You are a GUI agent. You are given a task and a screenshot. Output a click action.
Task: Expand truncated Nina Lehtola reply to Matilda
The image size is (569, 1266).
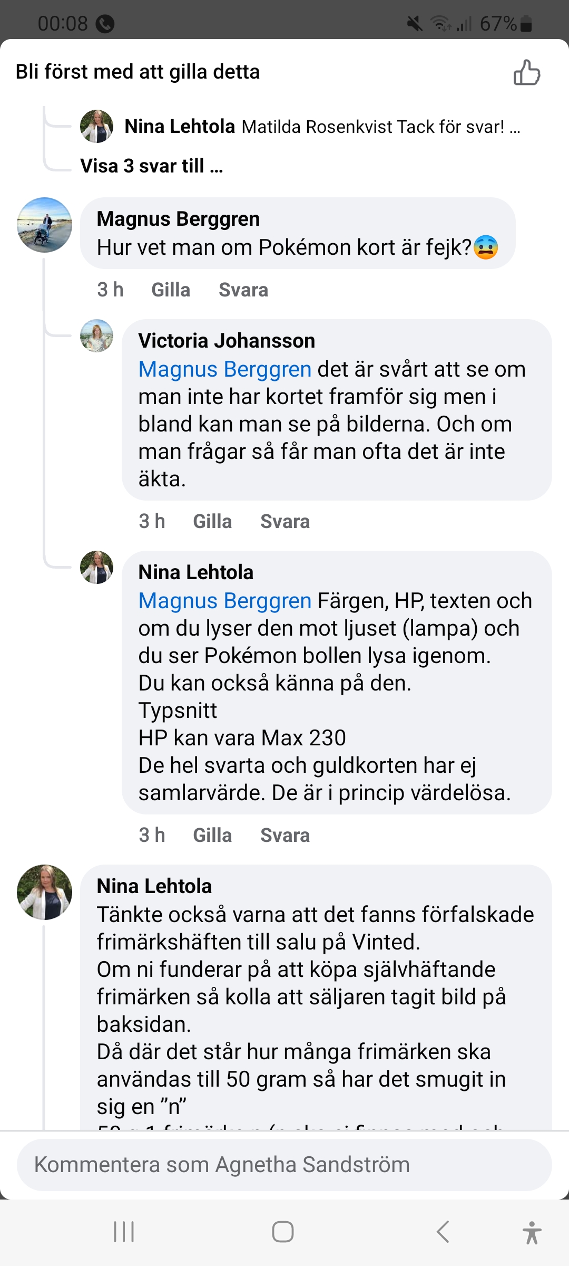pos(514,128)
